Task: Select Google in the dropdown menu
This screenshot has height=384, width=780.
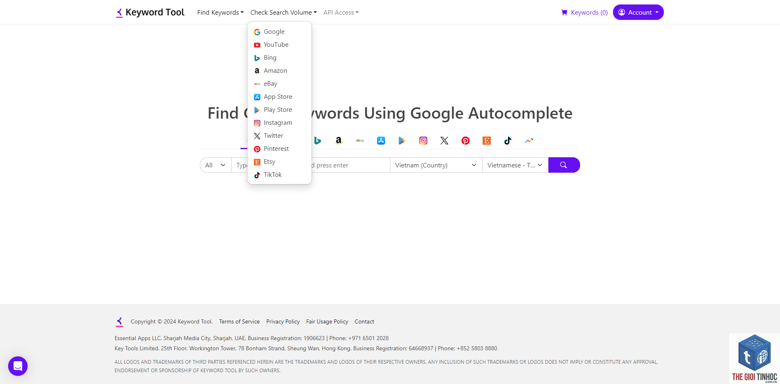Action: [279, 32]
